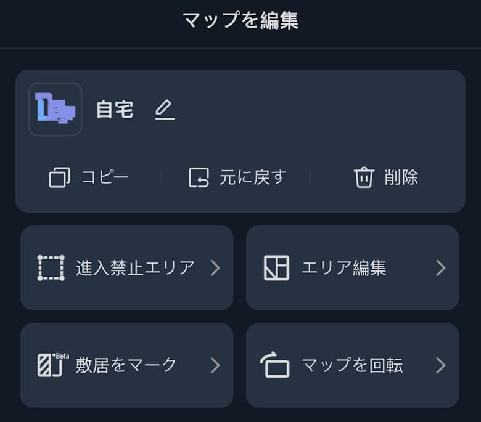481x422 pixels.
Task: Open the マップを回転 chevron arrow
Action: pyautogui.click(x=440, y=365)
